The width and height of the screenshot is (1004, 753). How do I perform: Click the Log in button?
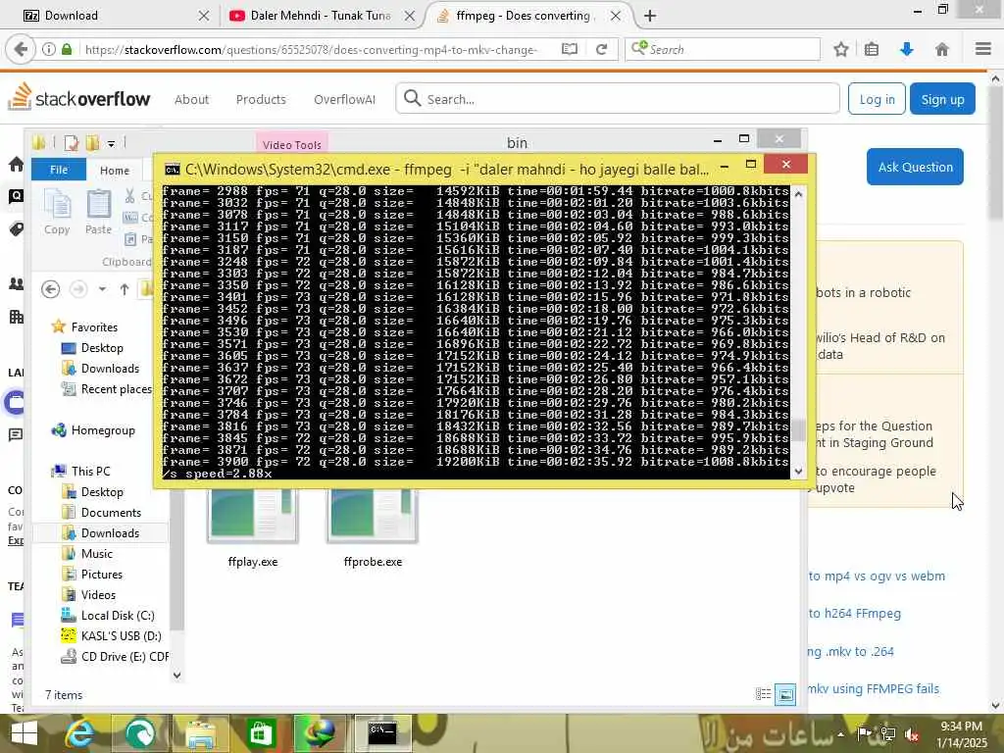[877, 99]
